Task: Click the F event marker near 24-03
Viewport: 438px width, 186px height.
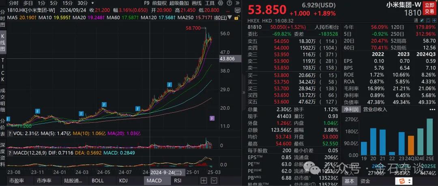Action: [81, 113]
